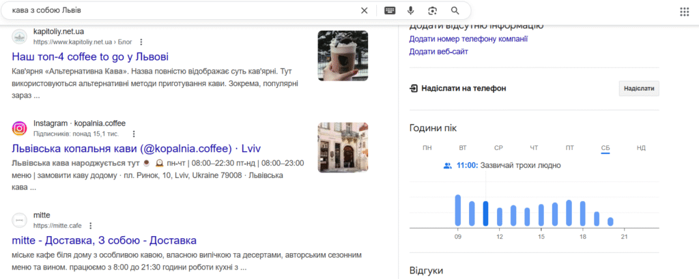The width and height of the screenshot is (699, 279).
Task: Select НД day tab in popular times
Action: tap(641, 148)
